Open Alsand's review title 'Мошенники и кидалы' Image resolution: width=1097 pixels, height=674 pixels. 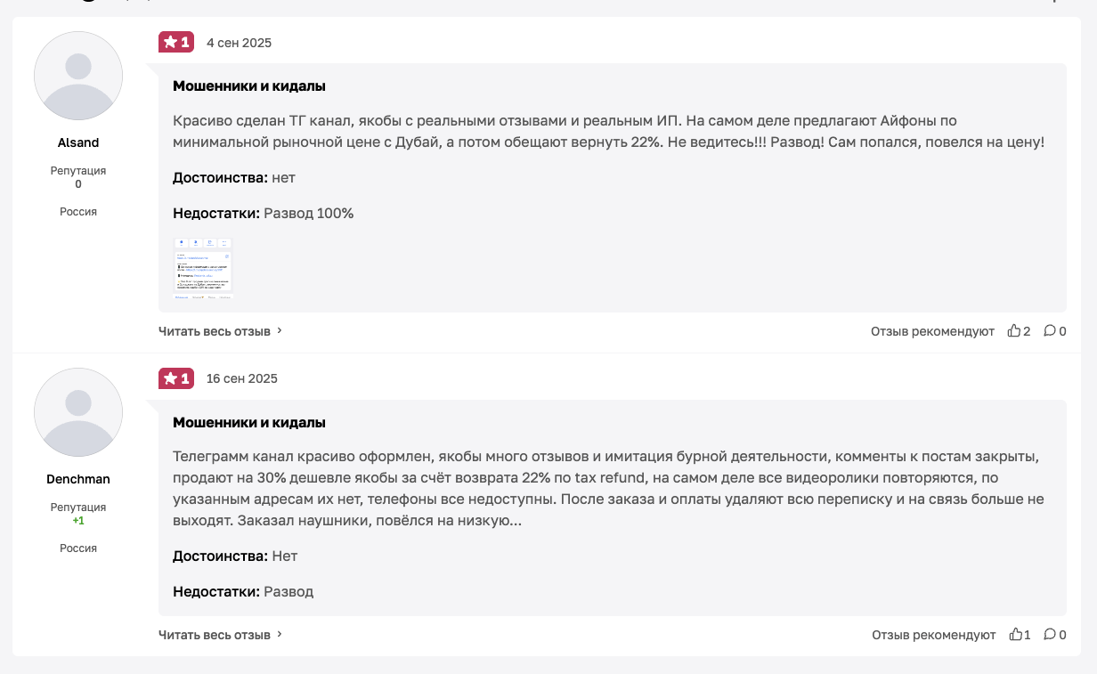click(x=249, y=86)
